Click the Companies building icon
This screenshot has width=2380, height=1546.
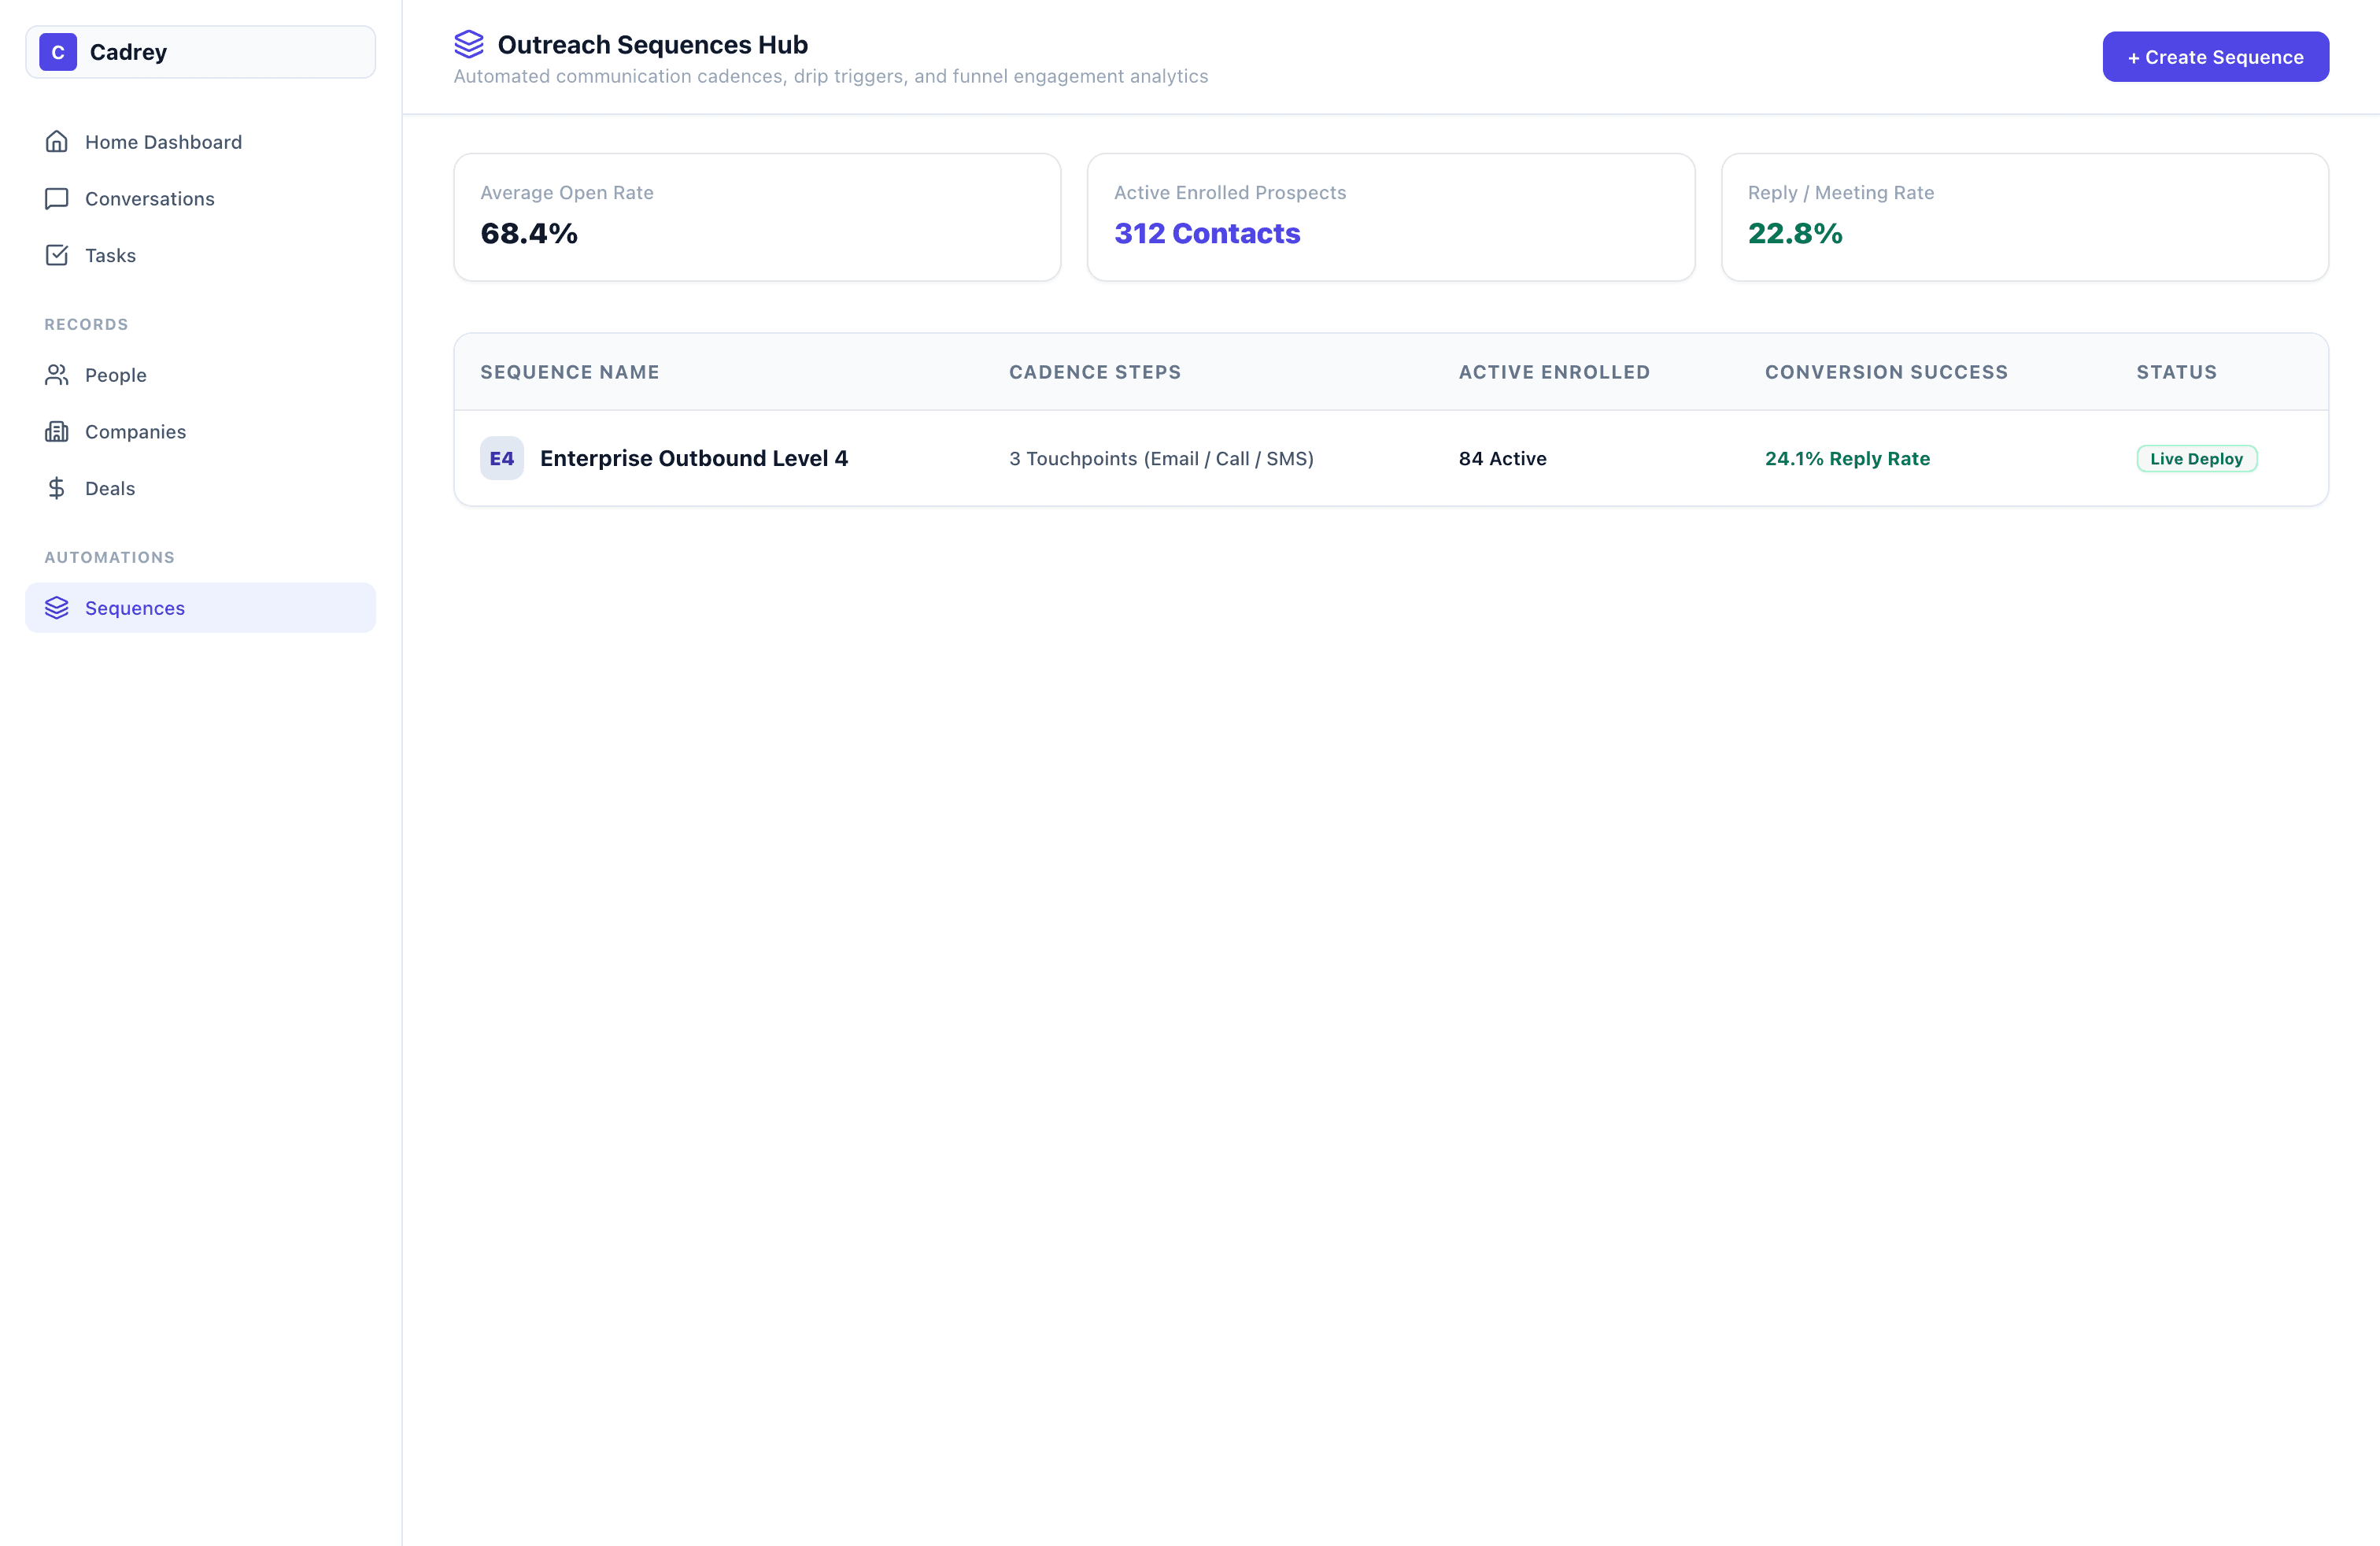(x=57, y=432)
